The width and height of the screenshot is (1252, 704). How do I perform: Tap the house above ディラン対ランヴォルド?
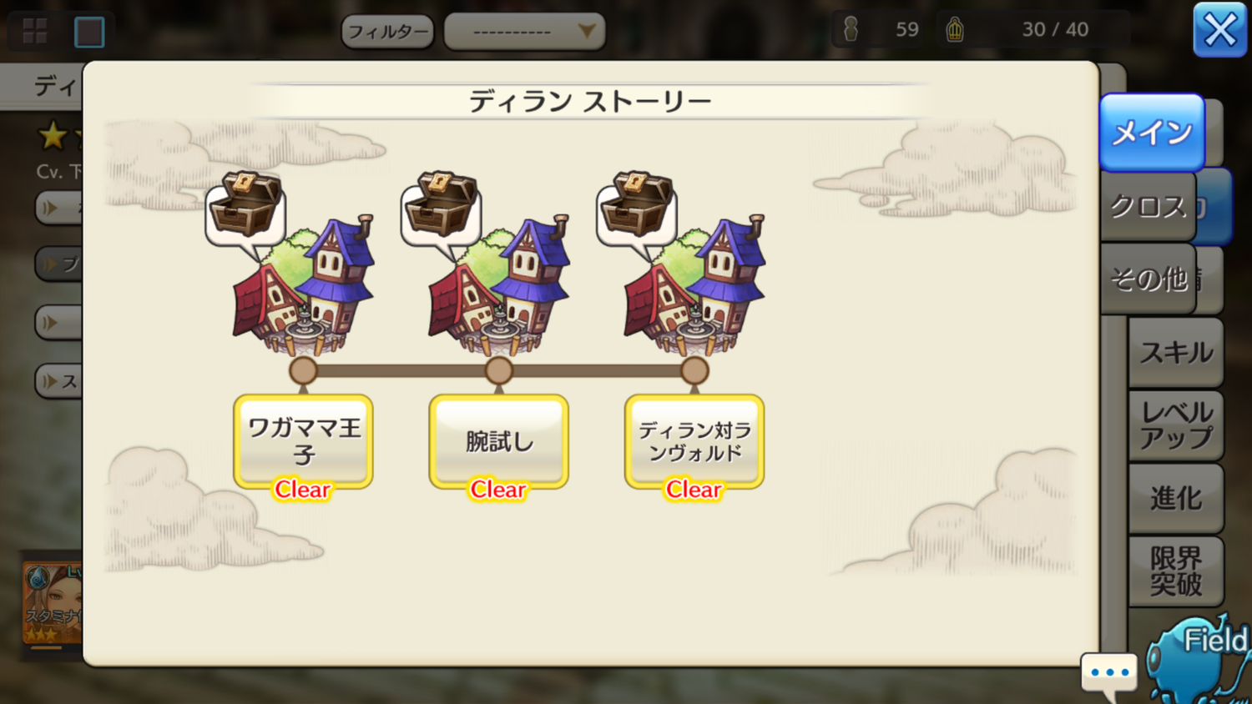701,288
